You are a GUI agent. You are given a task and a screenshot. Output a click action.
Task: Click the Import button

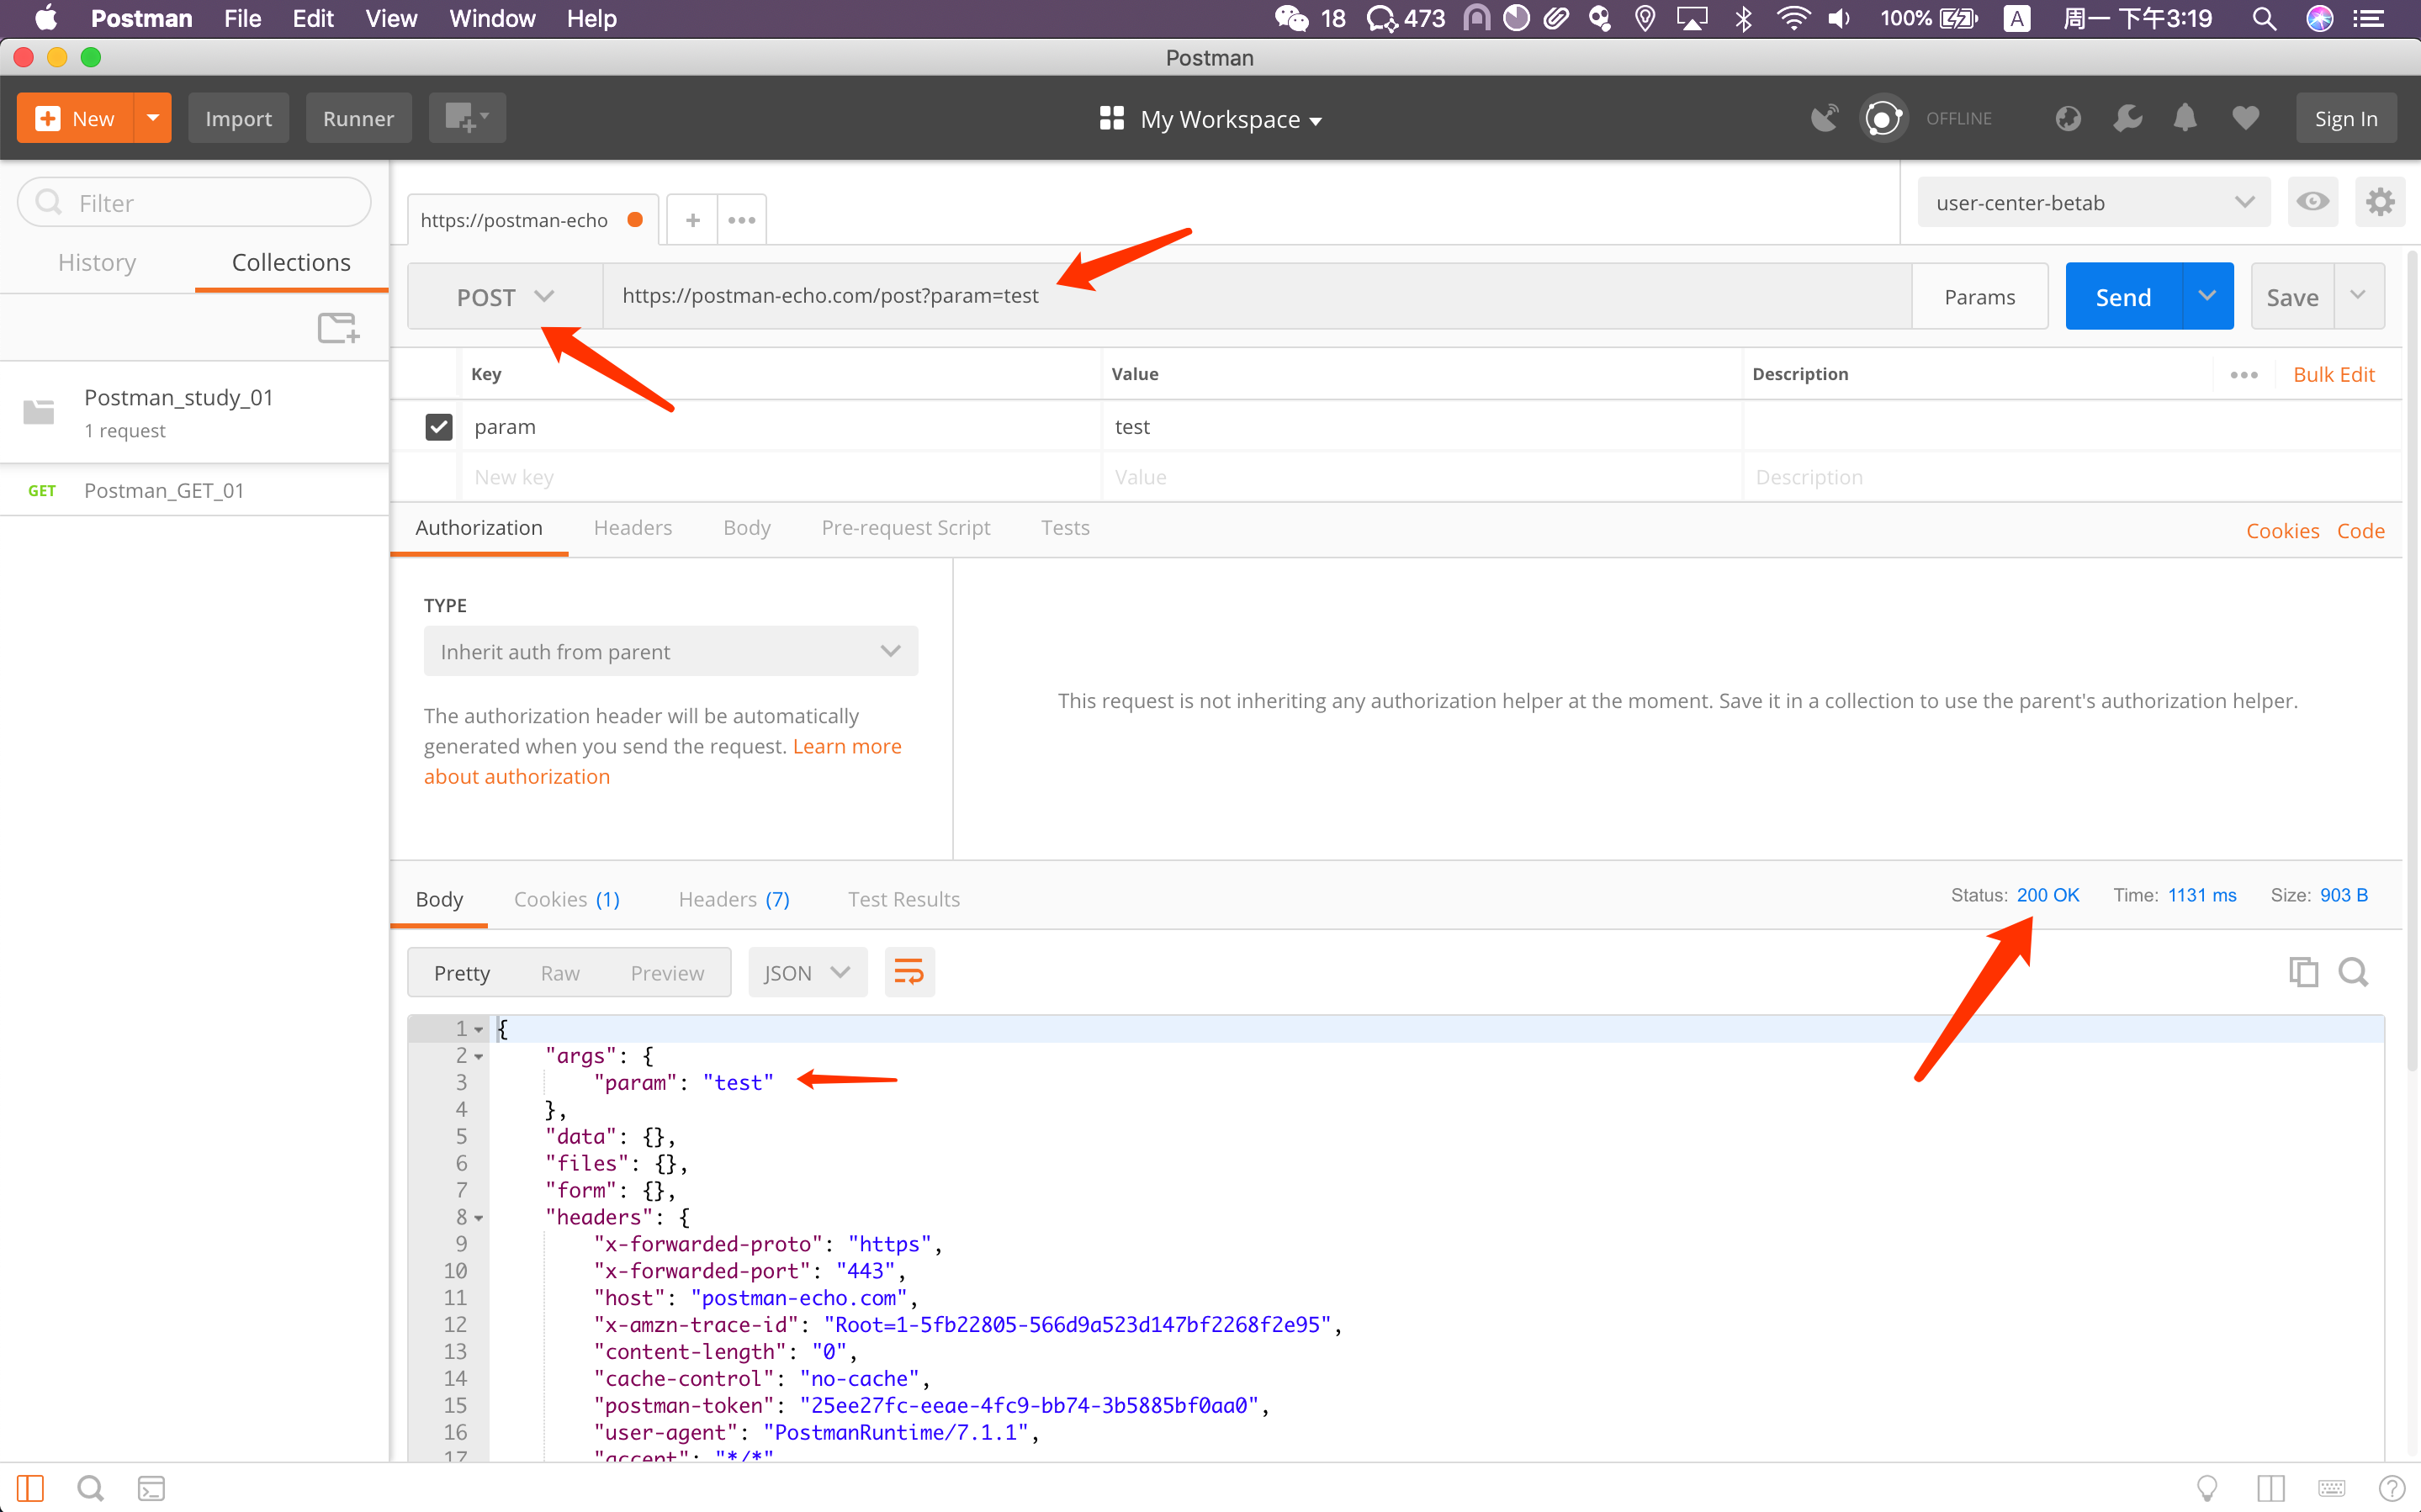pyautogui.click(x=238, y=118)
